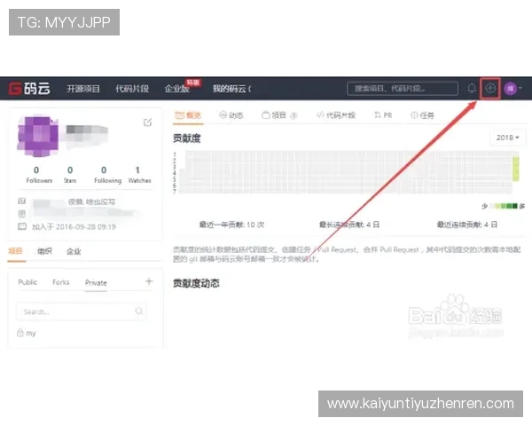View the Followers count
532x426 pixels.
point(39,175)
